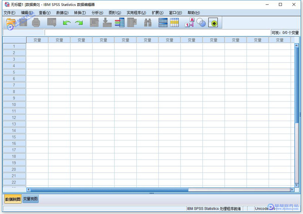This screenshot has height=214, width=303.
Task: Click the horizontal scrollbar left arrow
Action: click(x=28, y=190)
